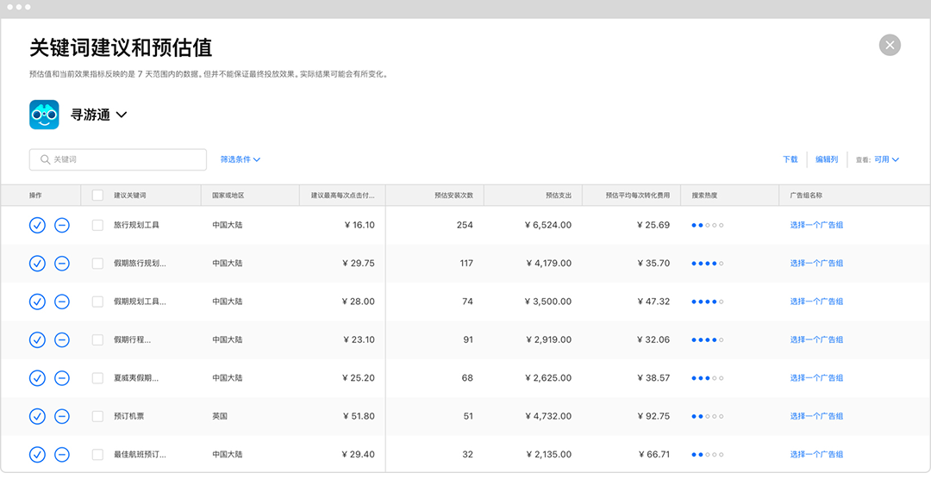This screenshot has height=479, width=931.
Task: Check the box for 预订机票
Action: coord(98,416)
